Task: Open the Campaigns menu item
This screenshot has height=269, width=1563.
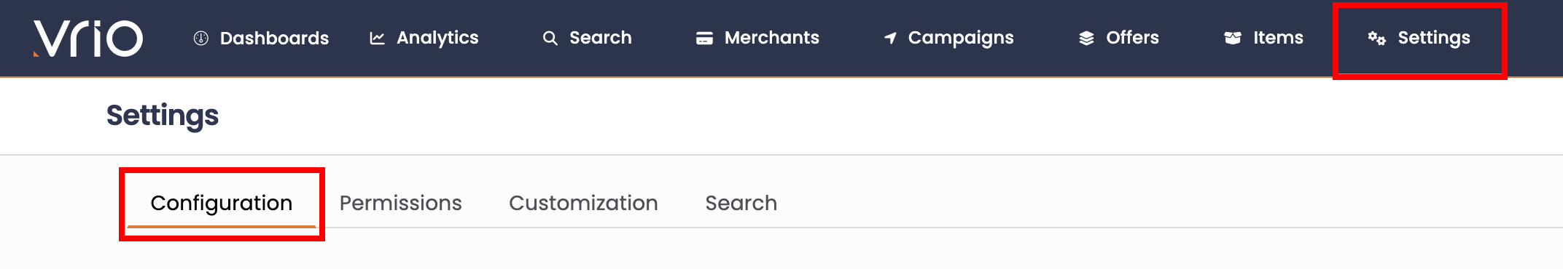Action: click(961, 38)
